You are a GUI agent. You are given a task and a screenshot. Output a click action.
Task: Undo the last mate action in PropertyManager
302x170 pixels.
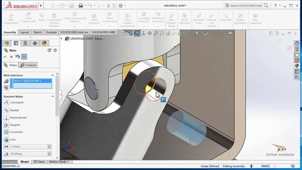17,57
